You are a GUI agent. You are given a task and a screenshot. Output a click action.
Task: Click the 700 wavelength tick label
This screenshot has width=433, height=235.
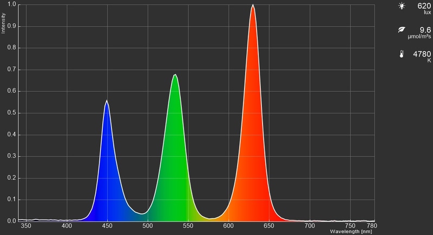point(310,226)
